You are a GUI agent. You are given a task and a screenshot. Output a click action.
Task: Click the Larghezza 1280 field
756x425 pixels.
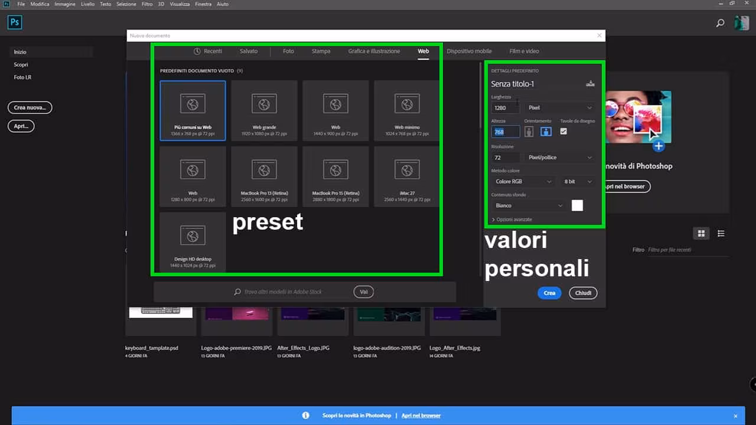pos(506,107)
